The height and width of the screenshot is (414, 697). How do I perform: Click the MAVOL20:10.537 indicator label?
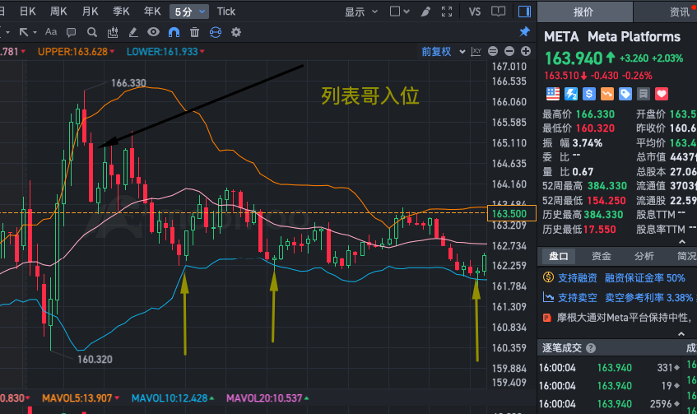[x=264, y=398]
